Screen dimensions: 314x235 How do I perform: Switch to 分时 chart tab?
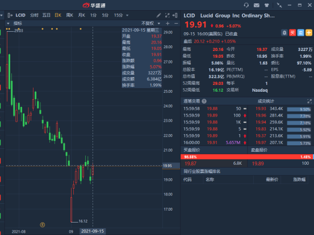coord(34,15)
